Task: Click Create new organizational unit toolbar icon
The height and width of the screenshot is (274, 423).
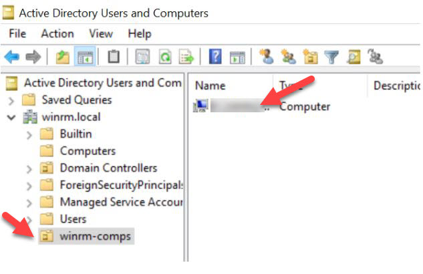Action: click(x=310, y=56)
